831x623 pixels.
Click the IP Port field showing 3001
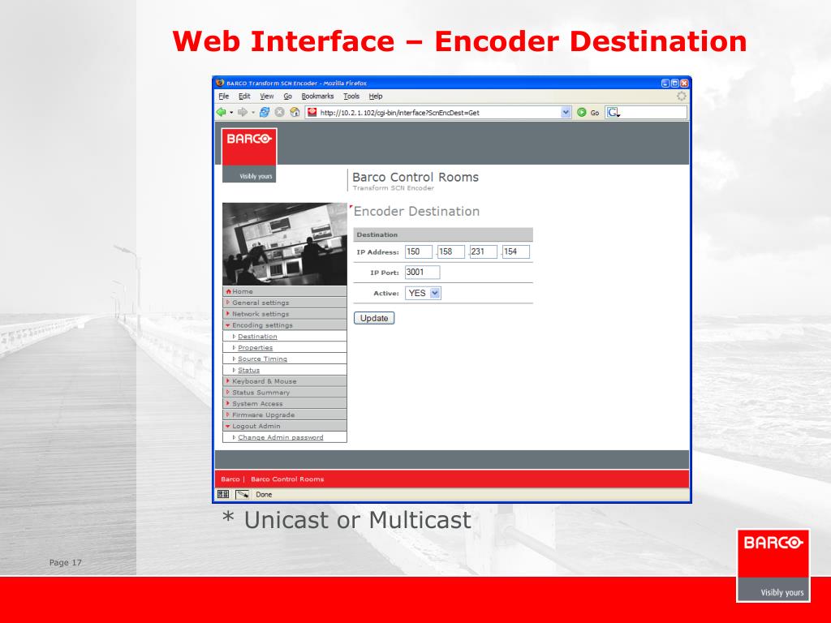point(422,273)
